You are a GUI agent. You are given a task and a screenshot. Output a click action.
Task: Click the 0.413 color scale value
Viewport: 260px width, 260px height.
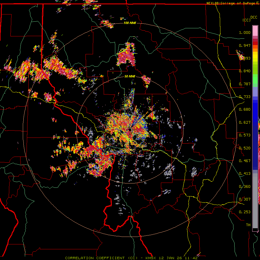[x=245, y=174]
